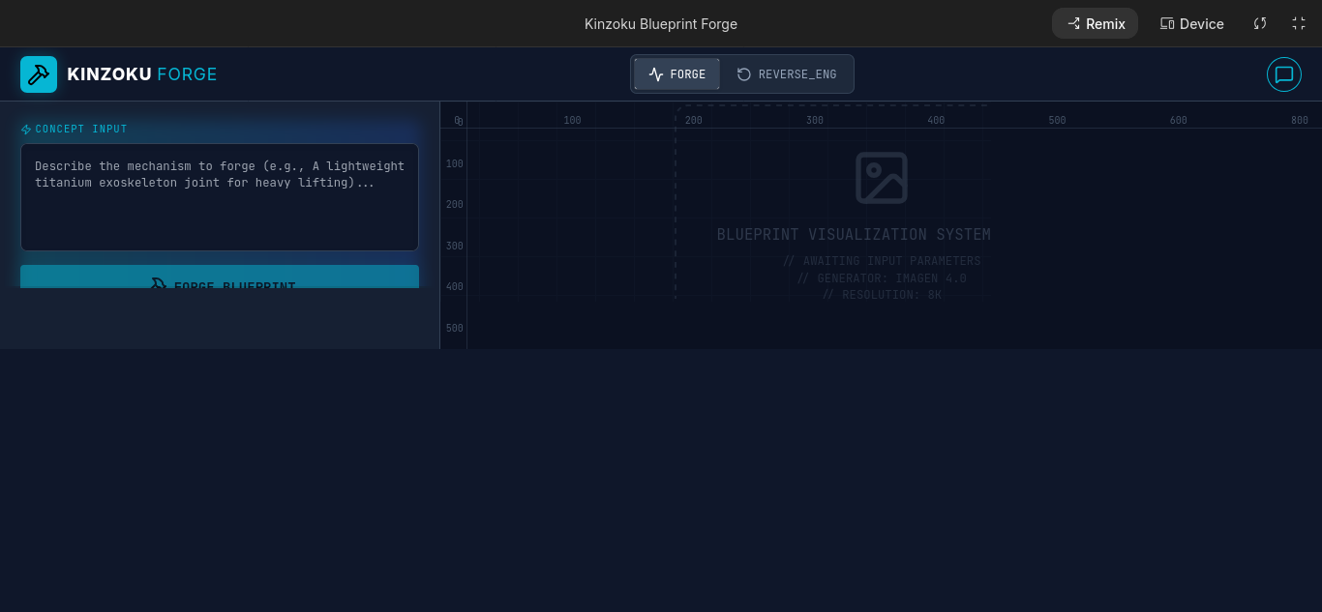1322x612 pixels.
Task: Select the FORGE waveform icon
Action: click(x=657, y=74)
